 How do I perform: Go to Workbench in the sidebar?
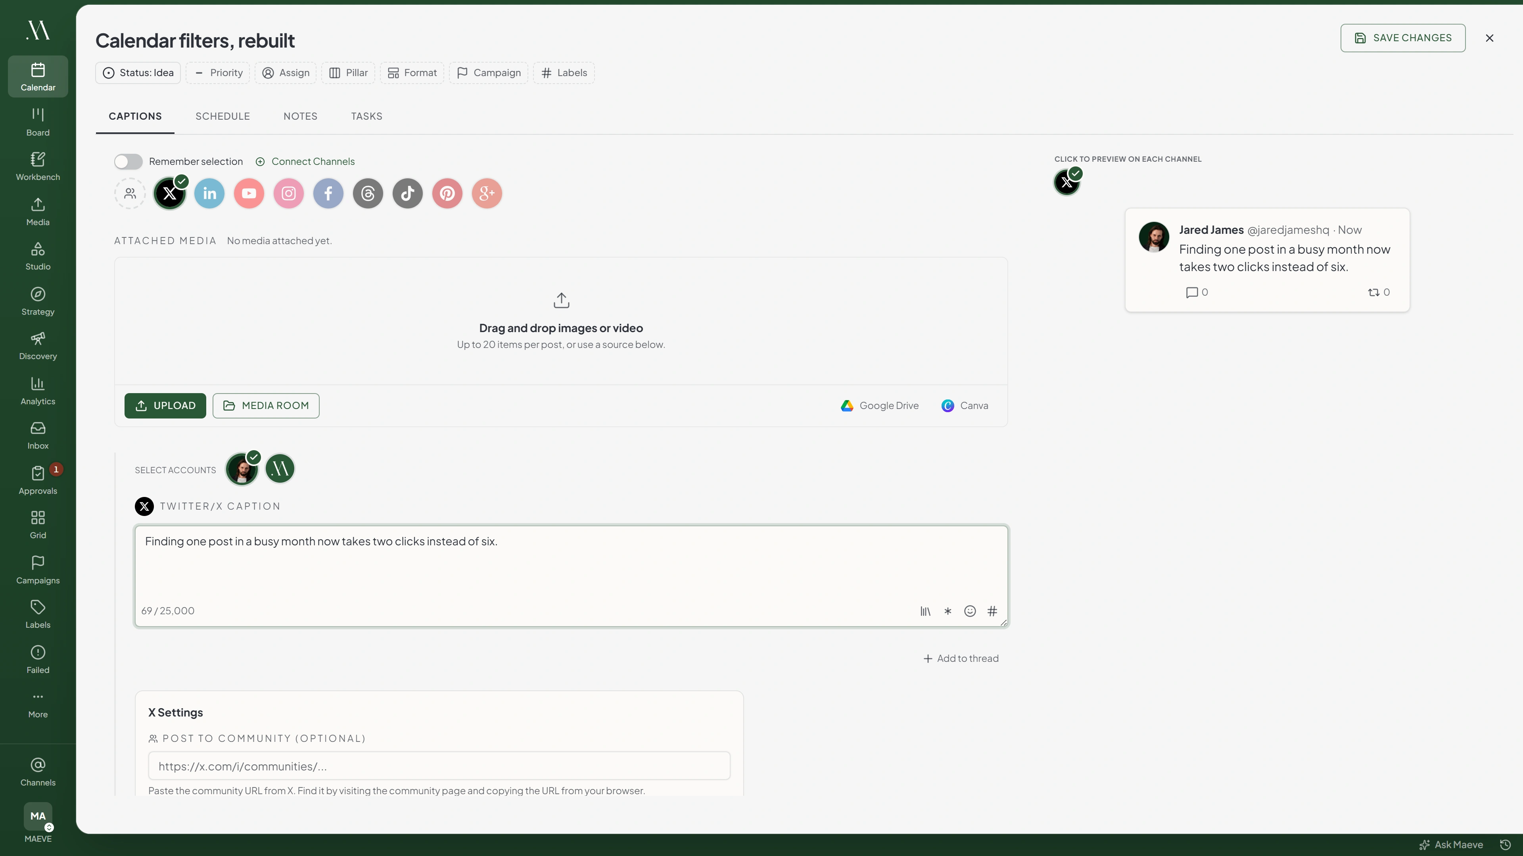click(38, 166)
